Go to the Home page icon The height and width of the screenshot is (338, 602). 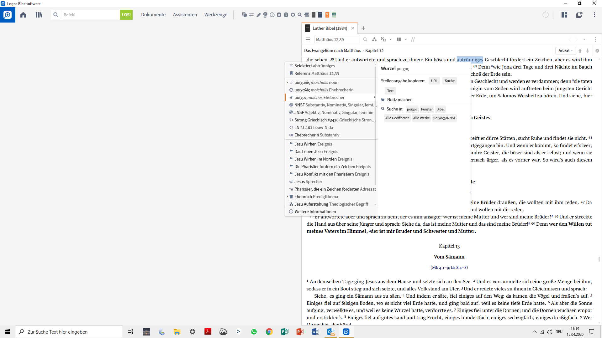coord(23,15)
